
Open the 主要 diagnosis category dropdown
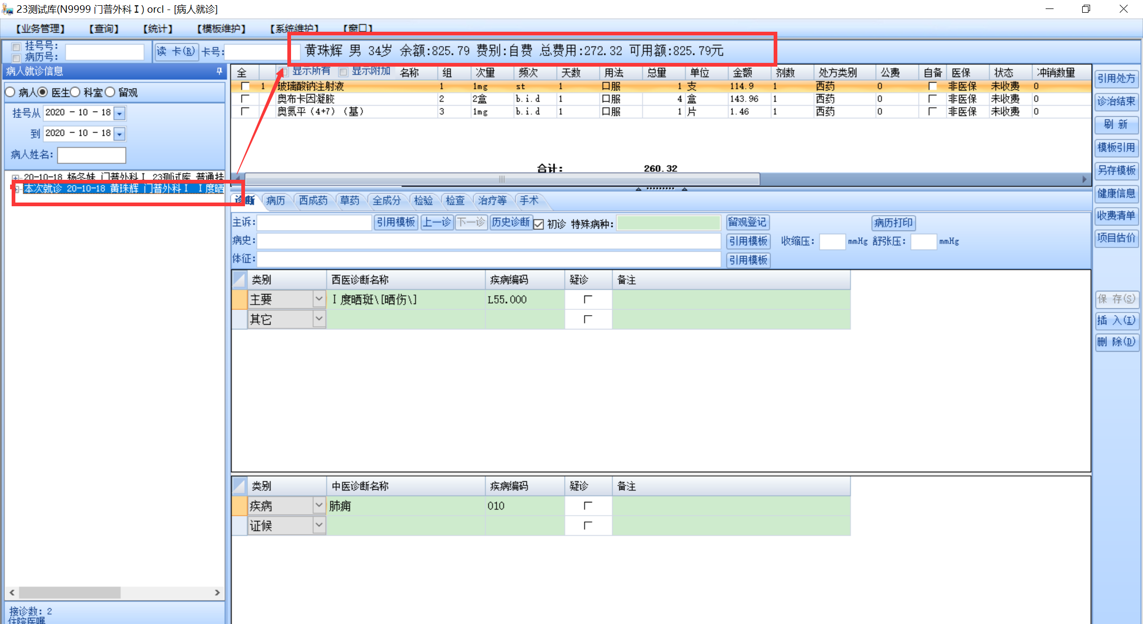[319, 299]
